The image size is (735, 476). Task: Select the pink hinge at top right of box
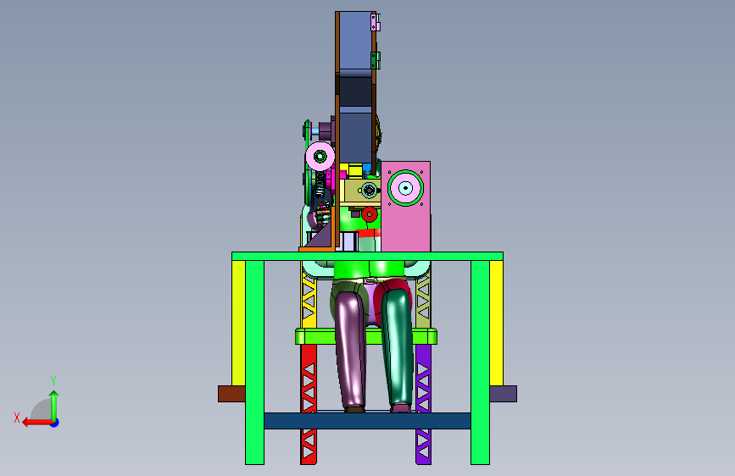tap(376, 22)
